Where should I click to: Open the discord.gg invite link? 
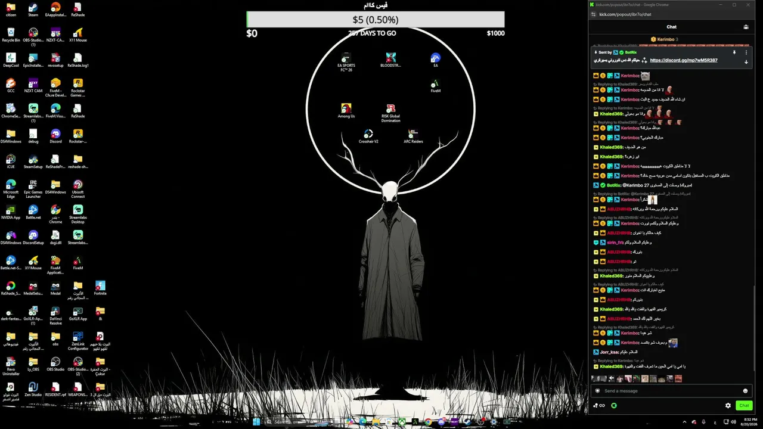684,60
